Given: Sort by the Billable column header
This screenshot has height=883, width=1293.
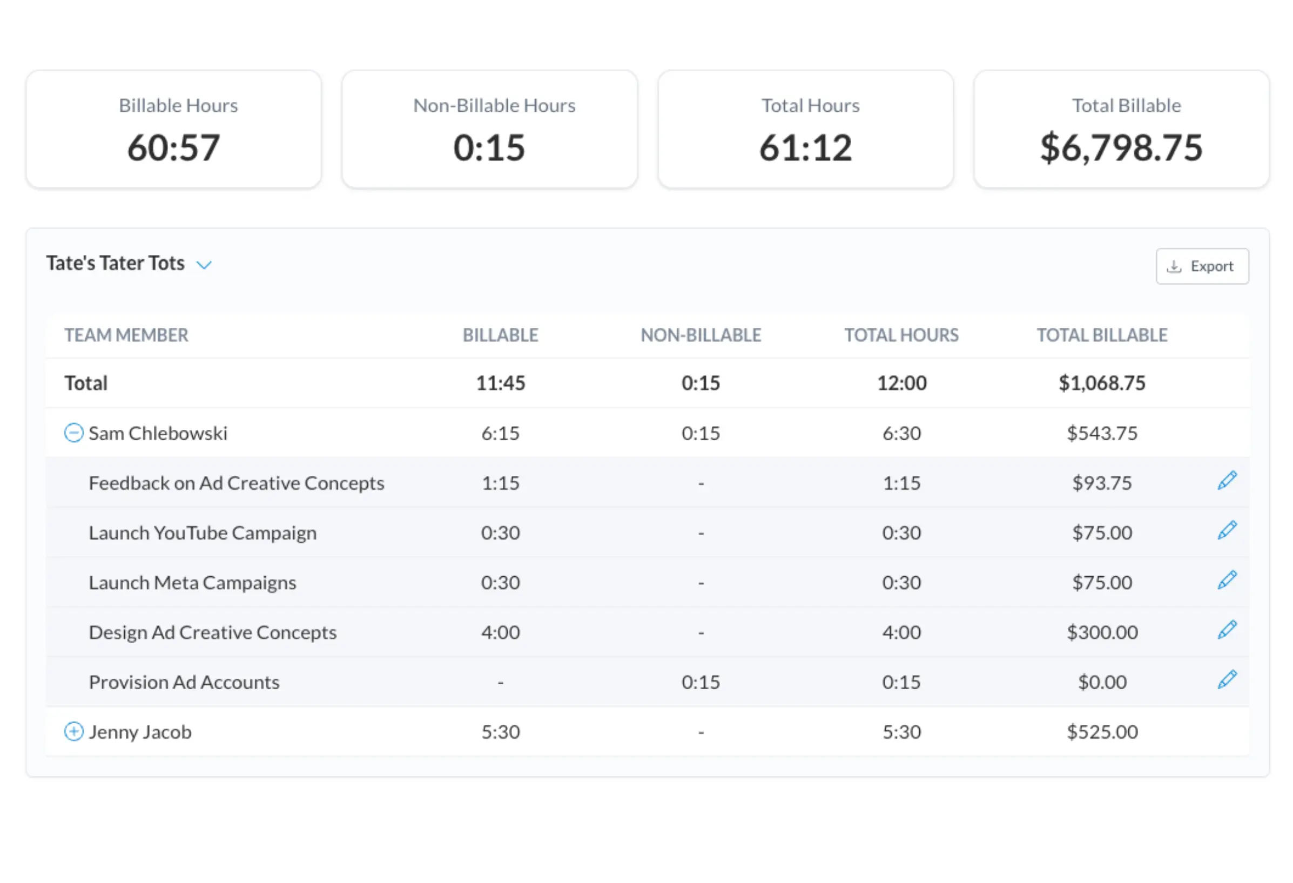Looking at the screenshot, I should click(x=500, y=335).
